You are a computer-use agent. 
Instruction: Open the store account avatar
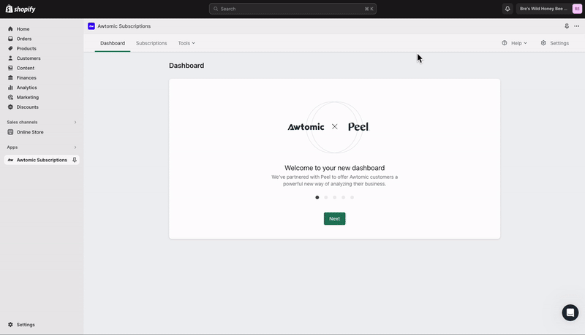click(577, 9)
